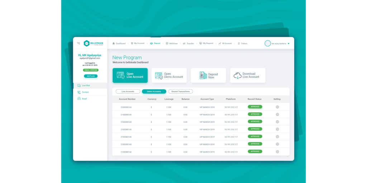Viewport: 367px width, 183px height.
Task: Click the New Program heading
Action: pyautogui.click(x=127, y=58)
